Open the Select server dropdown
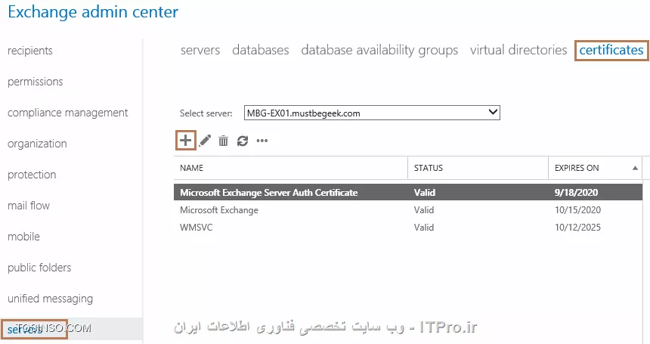 coord(372,113)
